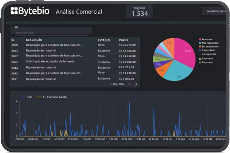Click the Análise Comercial title
This screenshot has width=230, height=153.
tap(79, 12)
